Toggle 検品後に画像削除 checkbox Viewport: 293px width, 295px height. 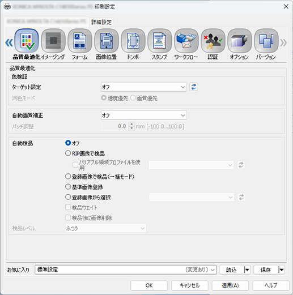pyautogui.click(x=68, y=218)
